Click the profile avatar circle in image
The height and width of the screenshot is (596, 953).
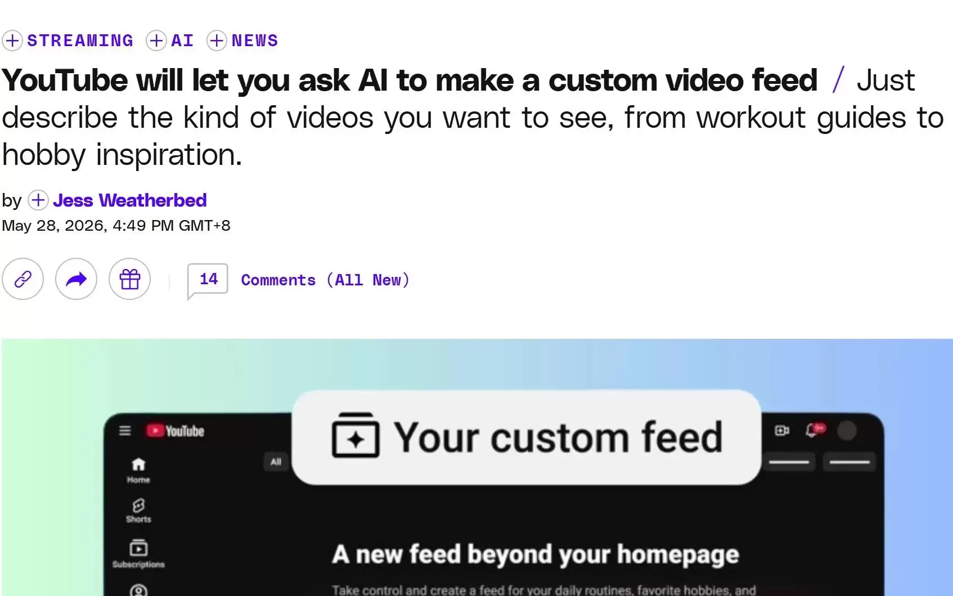click(x=847, y=431)
